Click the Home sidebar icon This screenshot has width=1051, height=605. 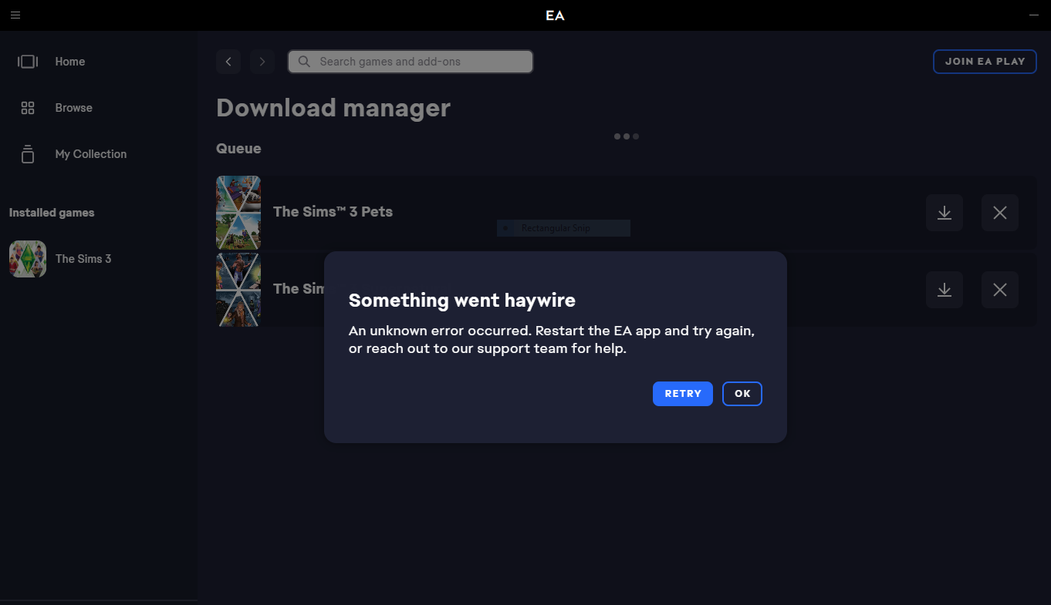28,62
